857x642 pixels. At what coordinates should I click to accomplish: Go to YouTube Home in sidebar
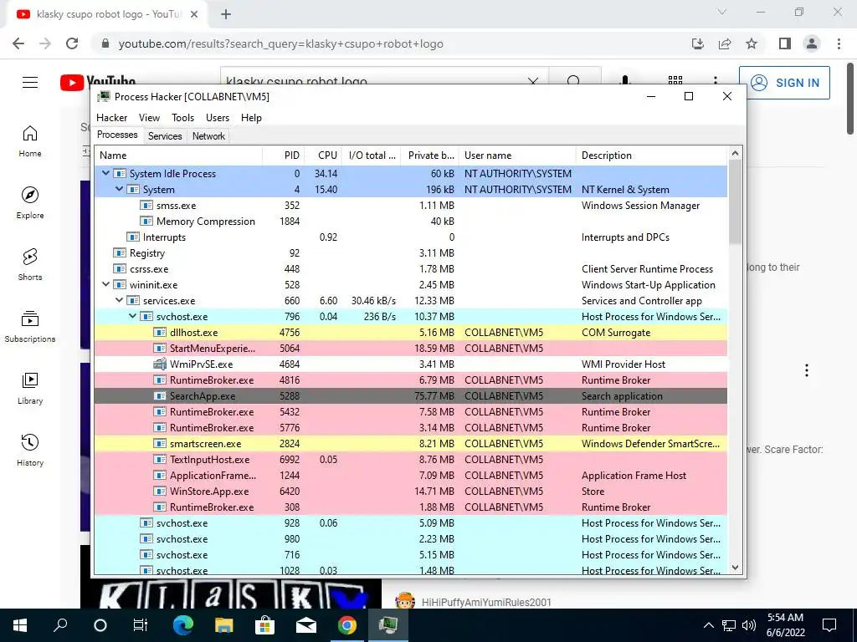click(30, 140)
